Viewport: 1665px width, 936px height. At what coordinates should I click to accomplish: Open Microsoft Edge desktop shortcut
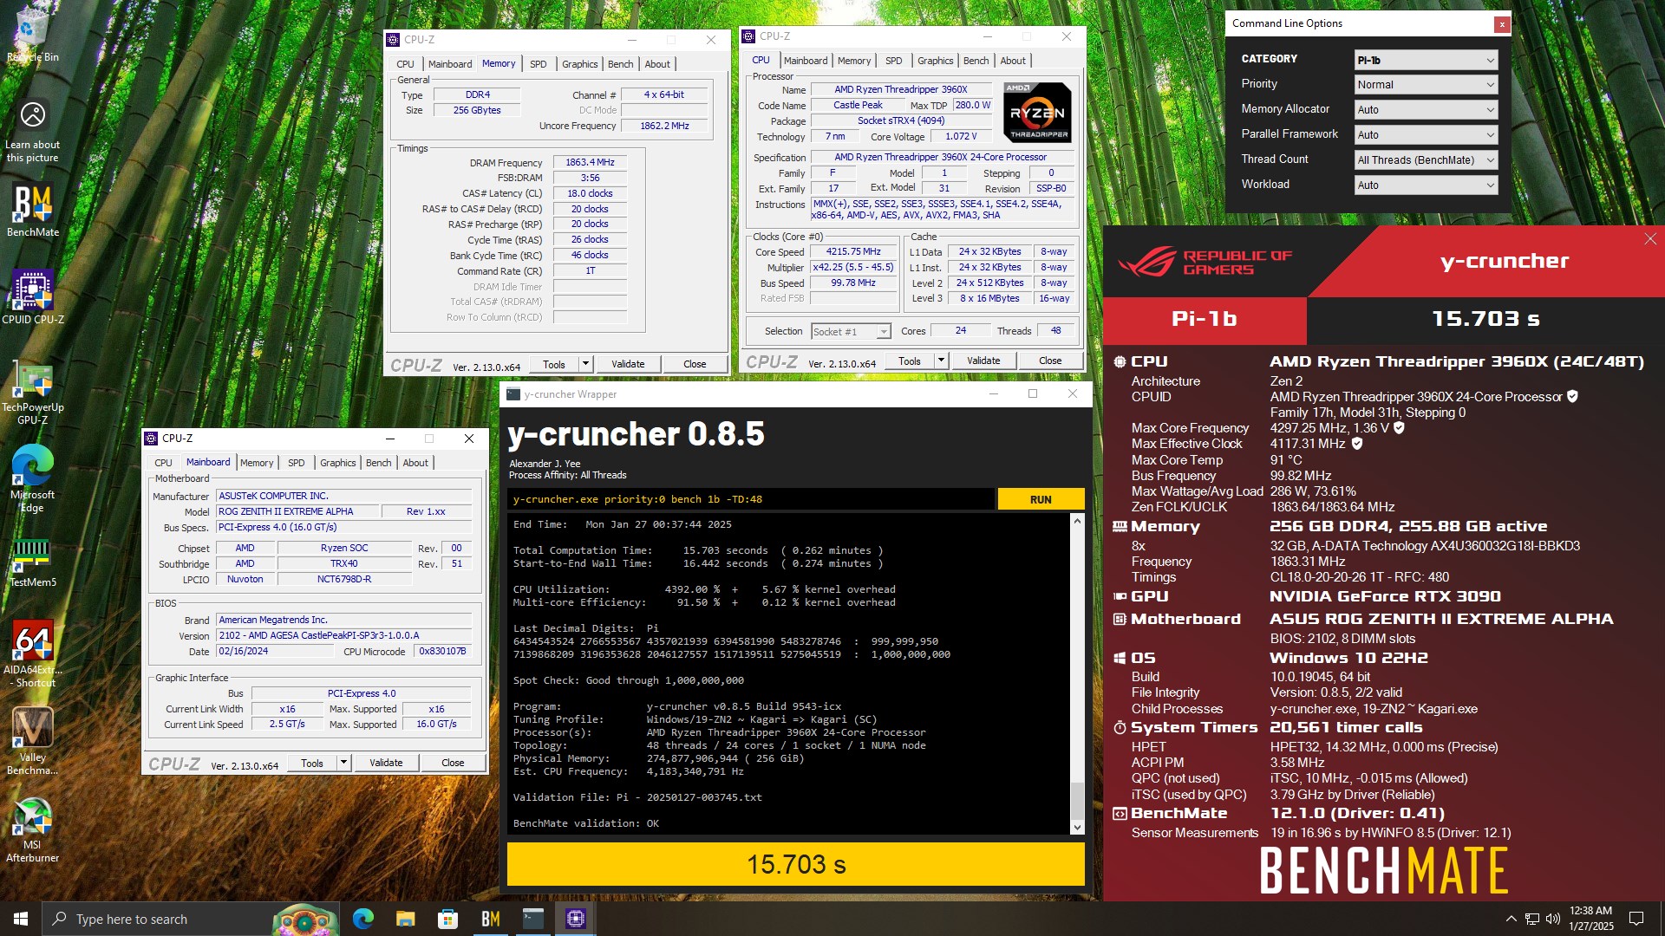(x=32, y=479)
